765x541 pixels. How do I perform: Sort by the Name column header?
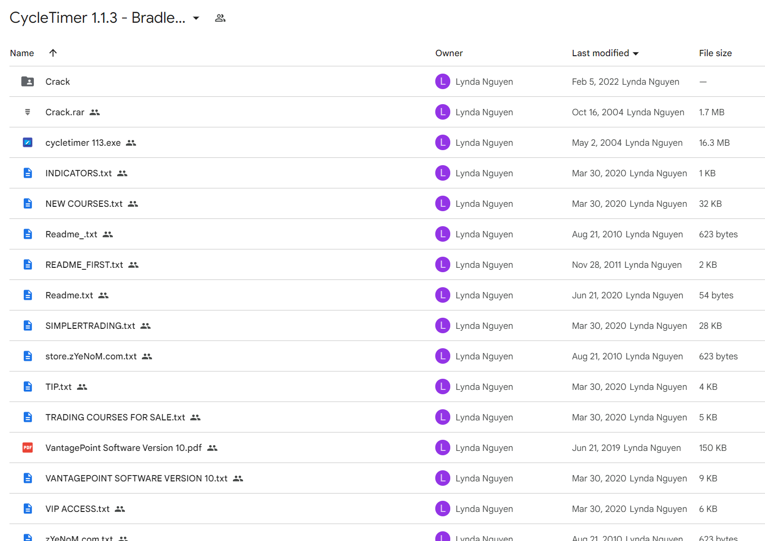click(x=22, y=53)
